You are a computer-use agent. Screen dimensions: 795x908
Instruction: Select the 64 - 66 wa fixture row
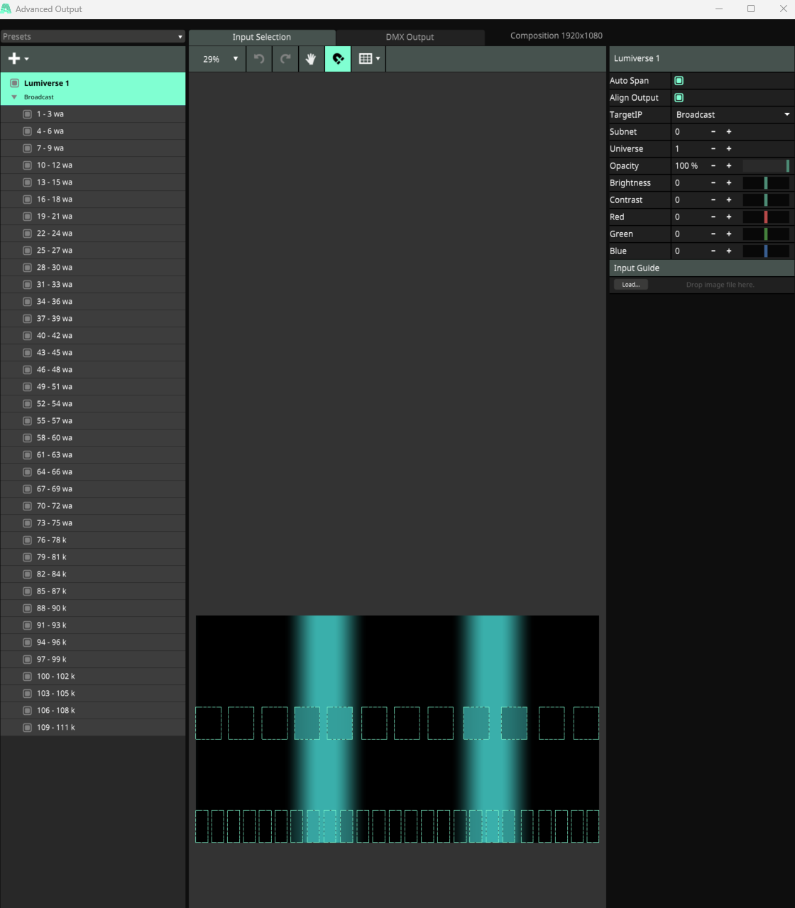93,472
